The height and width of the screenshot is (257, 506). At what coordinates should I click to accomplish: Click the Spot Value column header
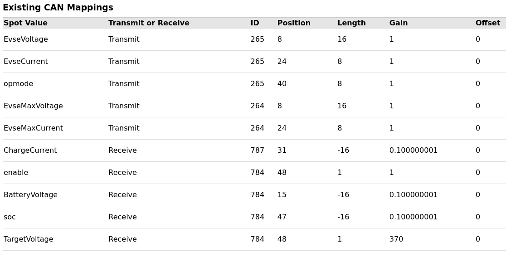click(x=25, y=23)
